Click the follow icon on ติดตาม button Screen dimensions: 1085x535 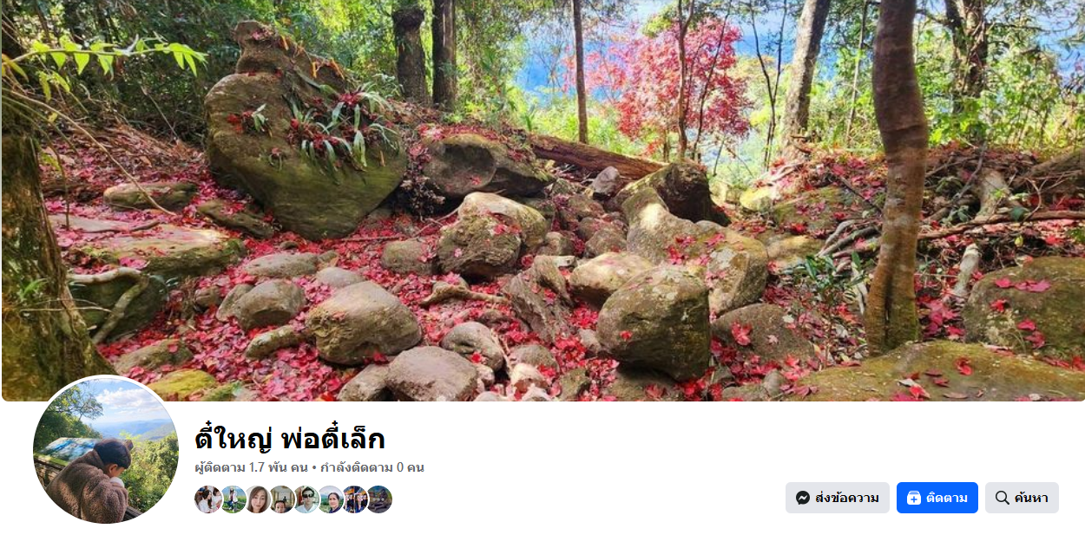(913, 498)
